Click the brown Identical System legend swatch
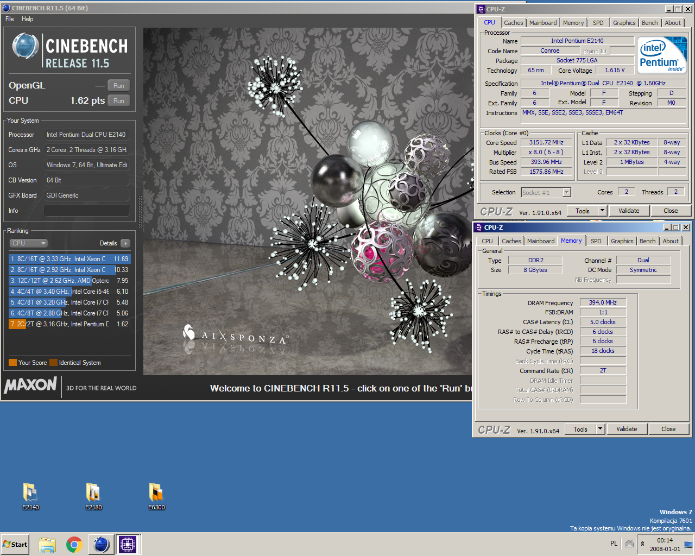Image resolution: width=695 pixels, height=556 pixels. [x=53, y=363]
